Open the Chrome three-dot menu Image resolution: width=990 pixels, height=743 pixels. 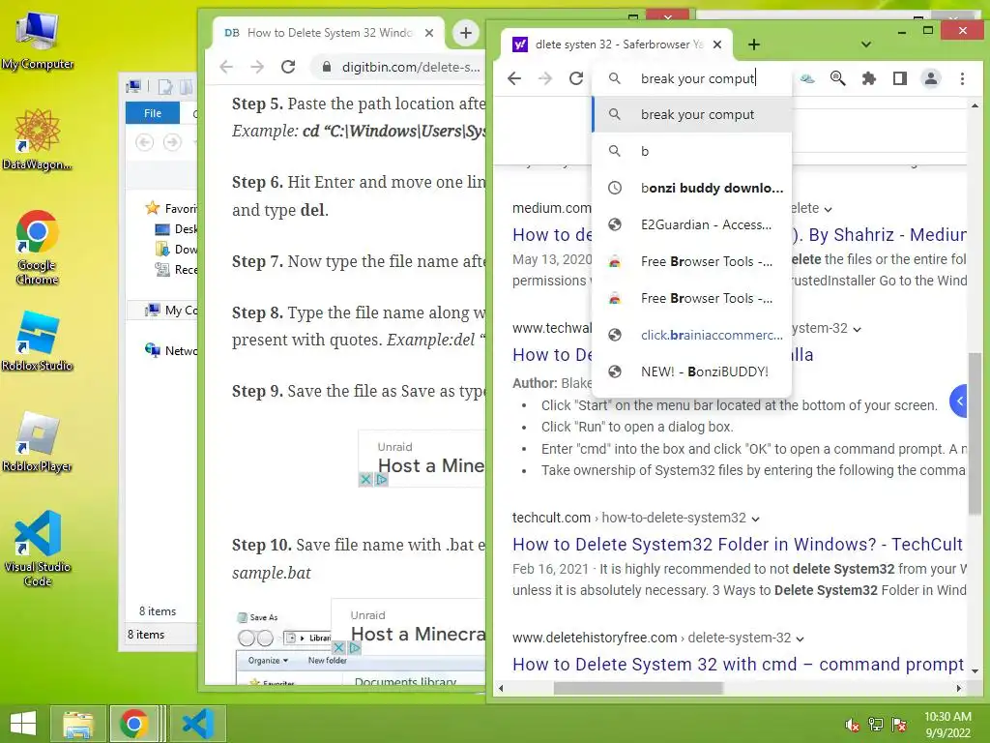click(962, 78)
